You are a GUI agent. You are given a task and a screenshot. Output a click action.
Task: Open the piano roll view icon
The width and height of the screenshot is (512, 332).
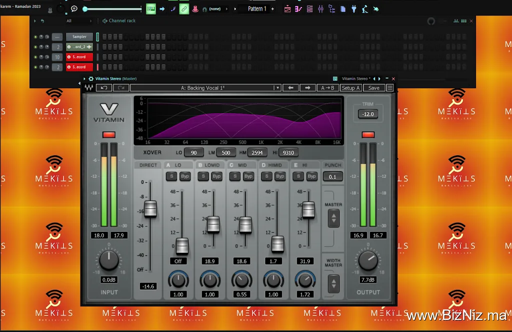pyautogui.click(x=298, y=9)
